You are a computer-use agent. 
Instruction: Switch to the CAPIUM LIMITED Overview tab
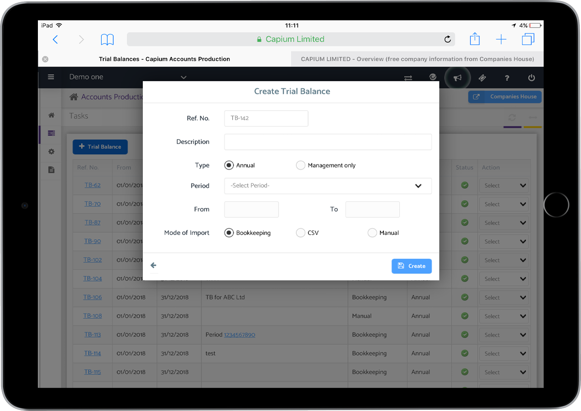417,59
